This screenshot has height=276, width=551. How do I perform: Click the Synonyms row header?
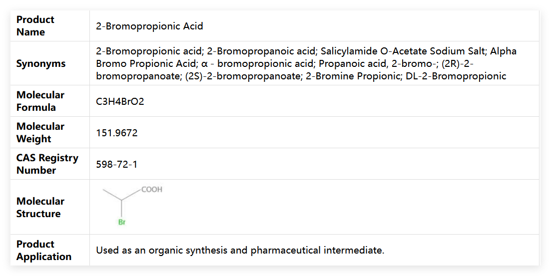point(41,63)
